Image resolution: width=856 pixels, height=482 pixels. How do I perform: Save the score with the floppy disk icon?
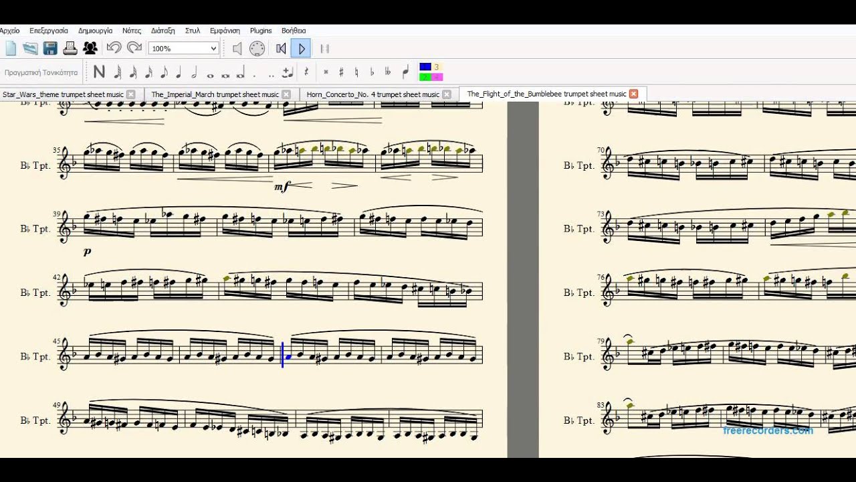(50, 48)
